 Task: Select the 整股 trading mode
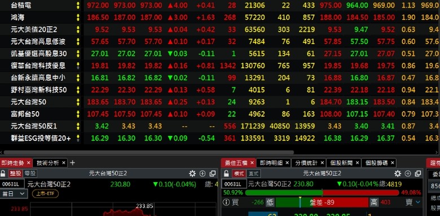coord(15,174)
